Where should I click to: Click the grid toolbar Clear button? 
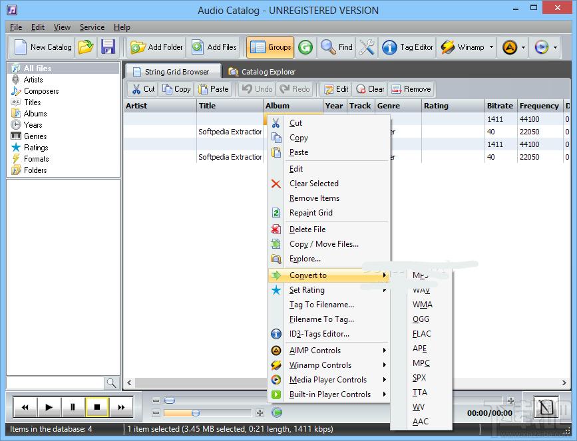[370, 89]
